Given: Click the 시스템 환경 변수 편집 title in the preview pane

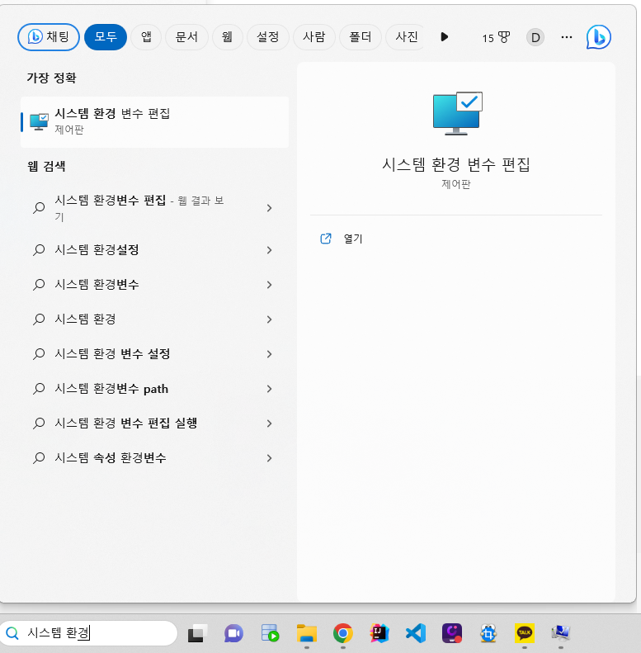Looking at the screenshot, I should click(x=456, y=164).
